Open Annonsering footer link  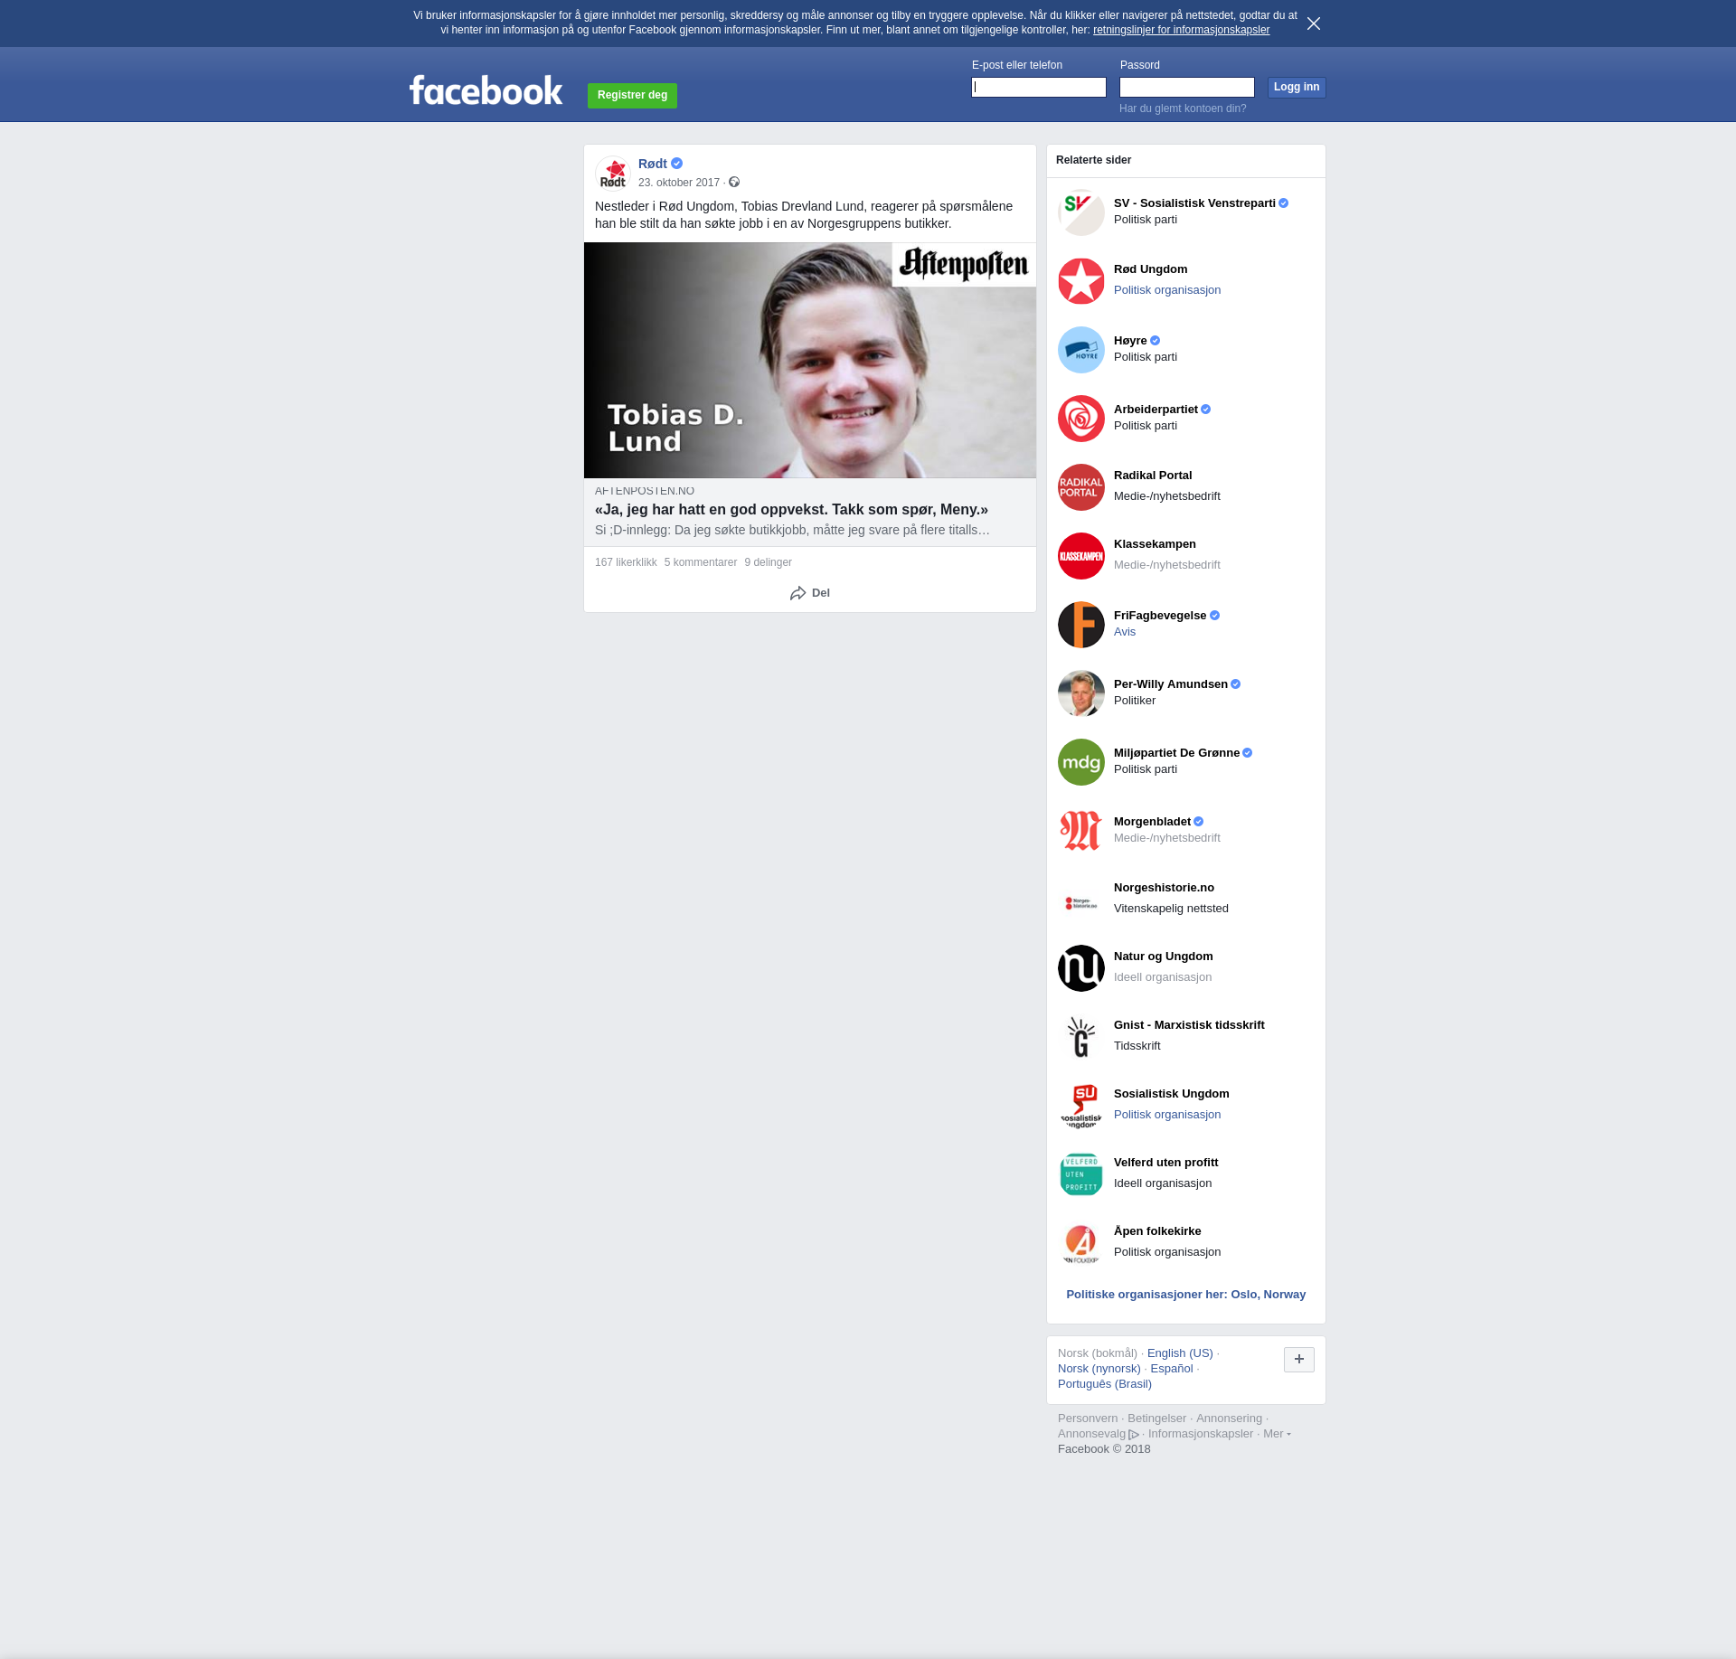pos(1229,1419)
